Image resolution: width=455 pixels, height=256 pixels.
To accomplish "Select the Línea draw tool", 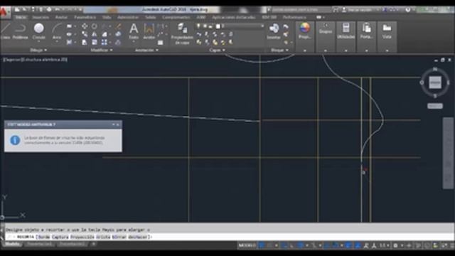I will pyautogui.click(x=5, y=31).
